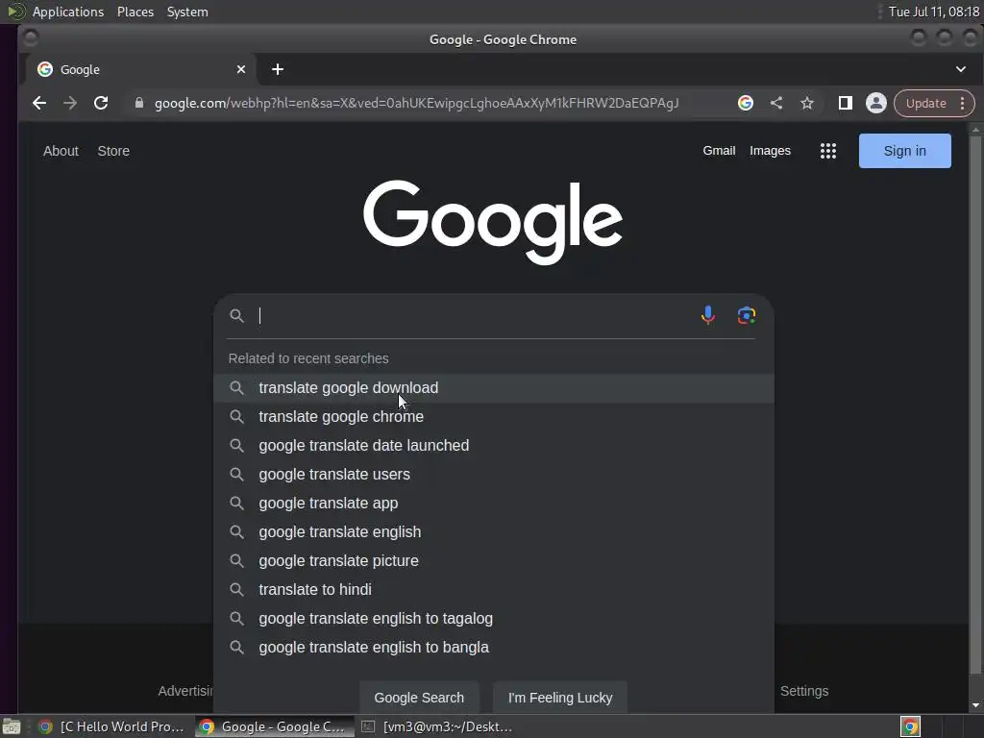Open the Chrome three-dot menu
984x738 pixels.
pos(962,103)
